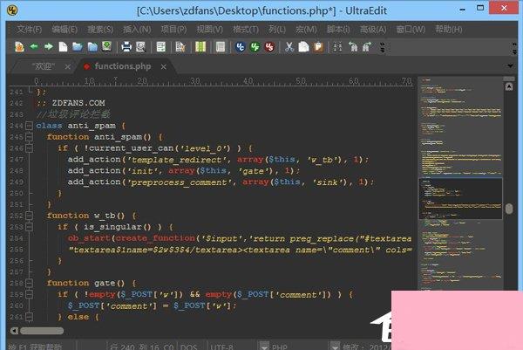The height and width of the screenshot is (350, 523).
Task: Open the 格式(T) menu
Action: (x=246, y=30)
